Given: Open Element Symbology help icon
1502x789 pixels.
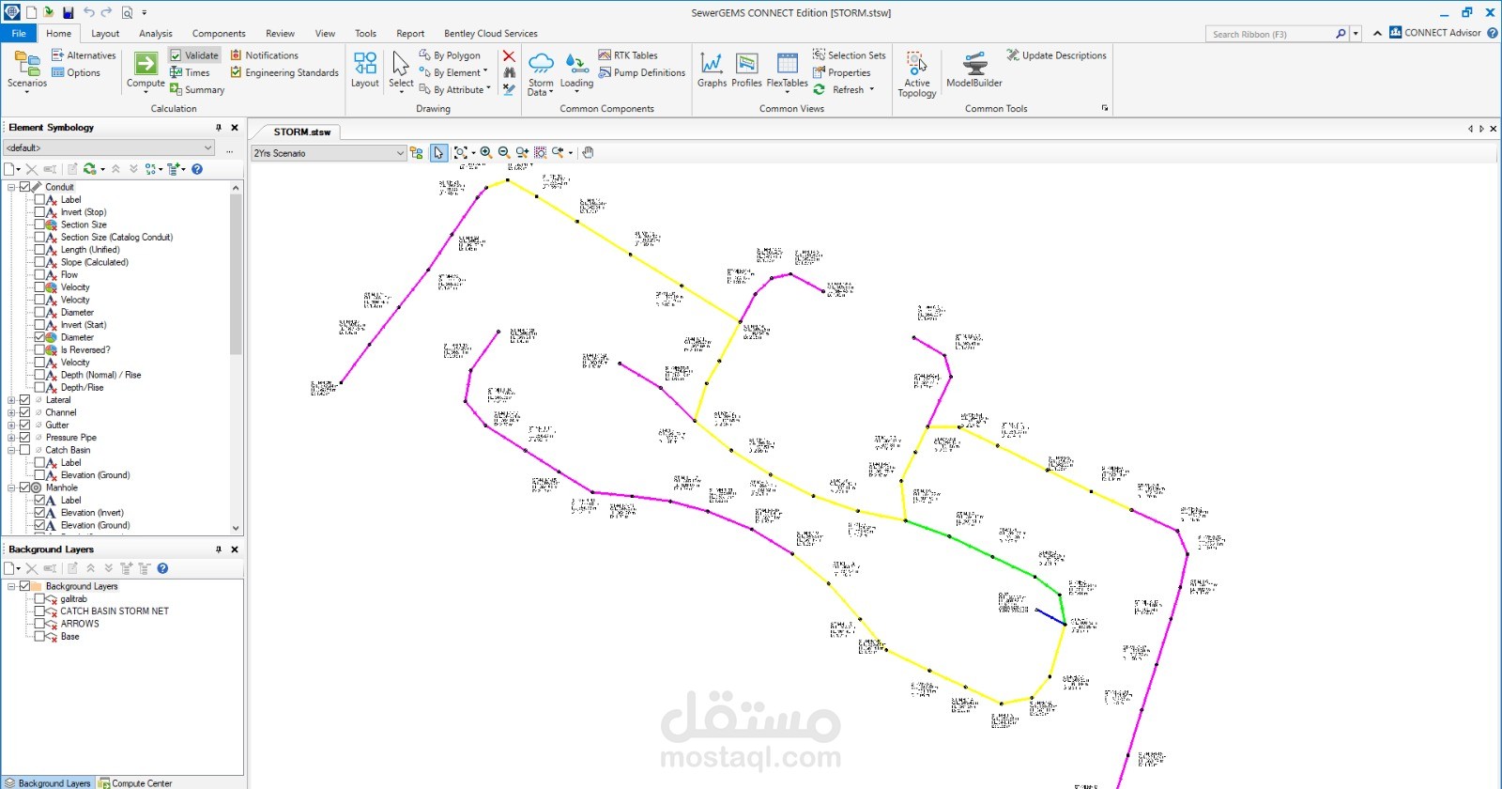Looking at the screenshot, I should pos(197,169).
